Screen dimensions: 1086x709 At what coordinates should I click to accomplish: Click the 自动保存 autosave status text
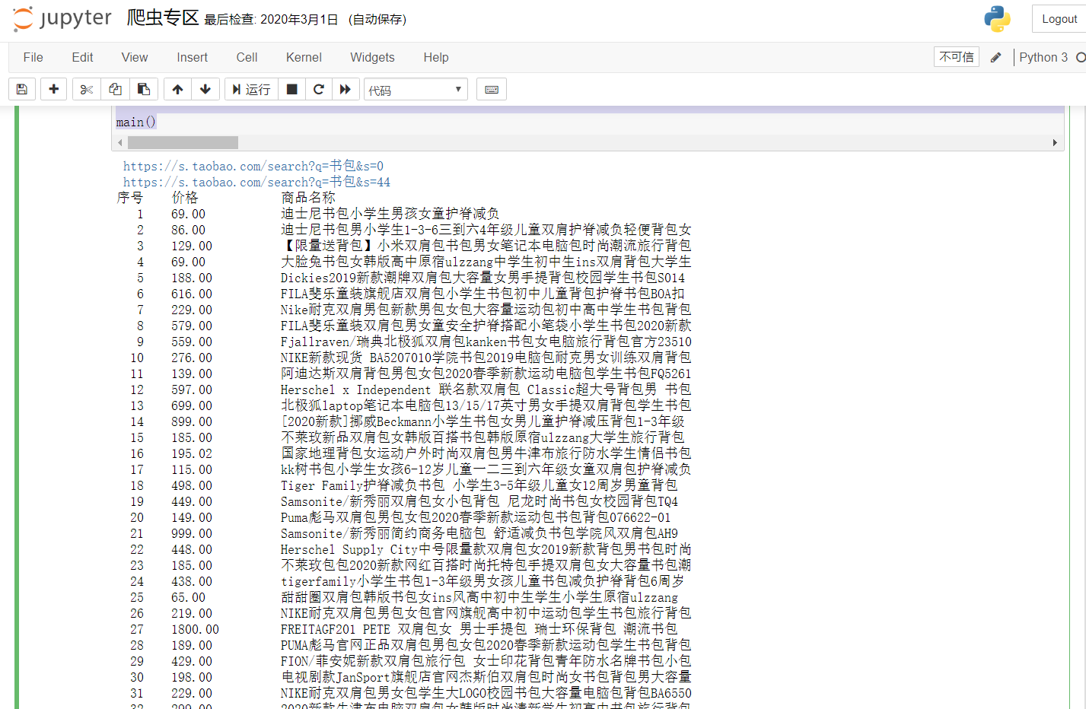coord(377,19)
